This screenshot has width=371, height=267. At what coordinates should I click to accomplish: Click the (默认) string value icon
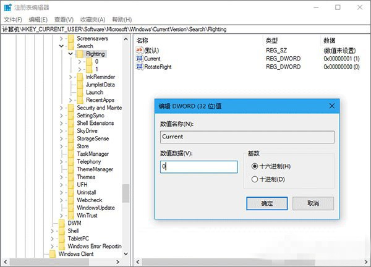tap(139, 49)
